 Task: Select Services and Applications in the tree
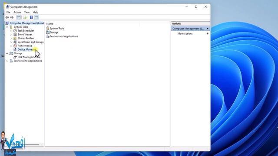(28, 61)
